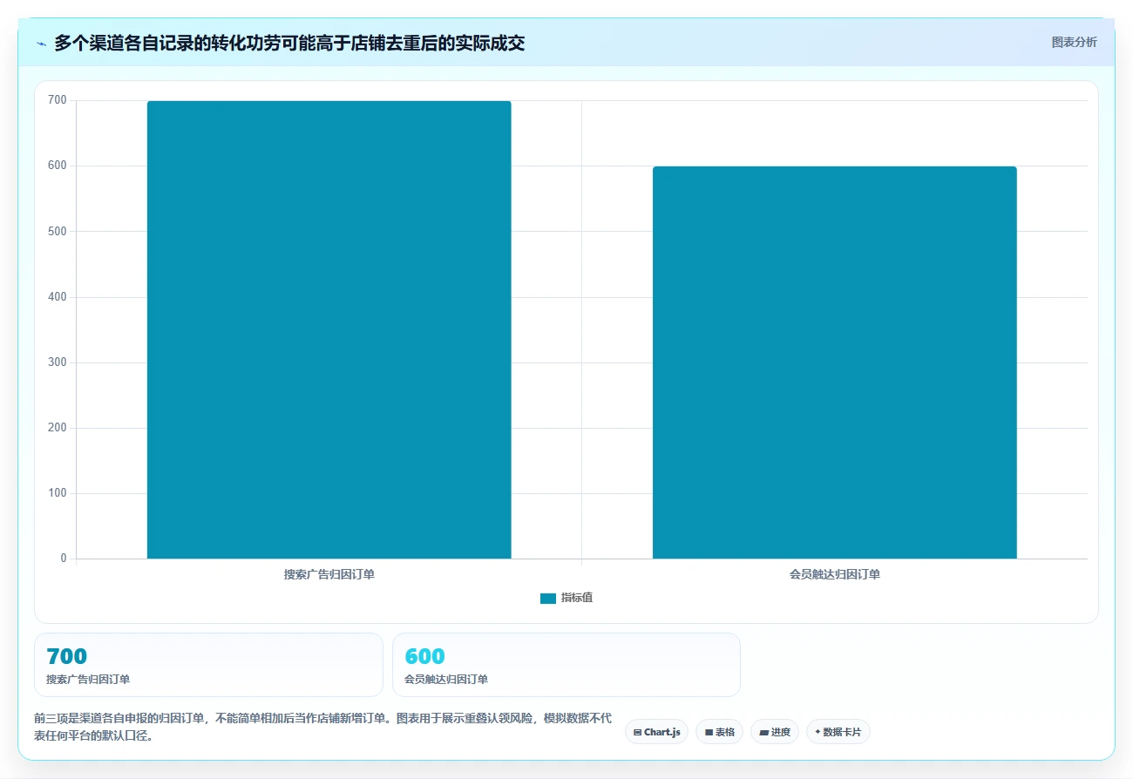Screen dimensions: 1133x779
Task: Click the y-axis value 400
Action: (58, 297)
